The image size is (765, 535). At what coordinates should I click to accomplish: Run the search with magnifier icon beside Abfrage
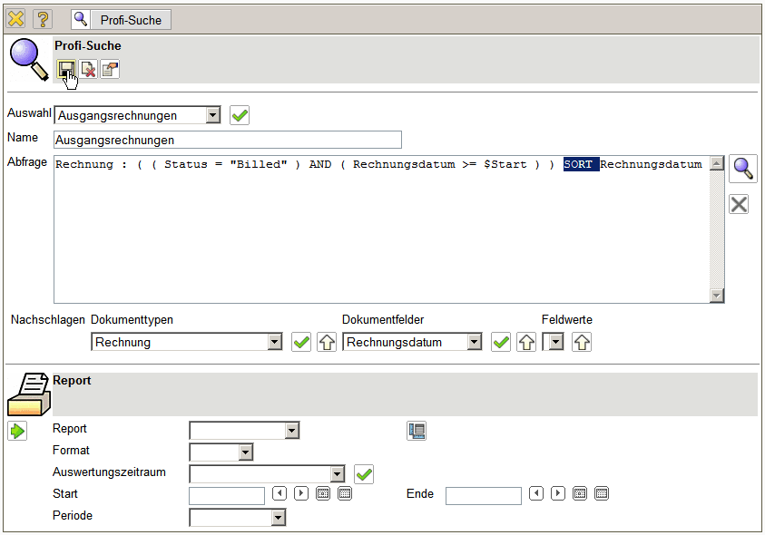click(743, 169)
